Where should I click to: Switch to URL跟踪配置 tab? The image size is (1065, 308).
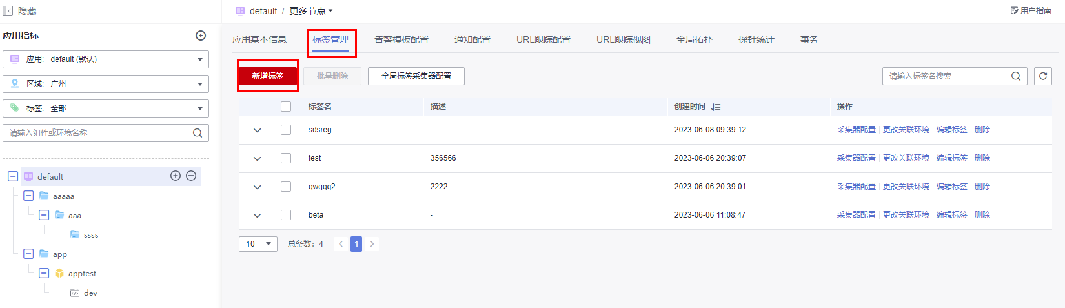click(x=543, y=39)
